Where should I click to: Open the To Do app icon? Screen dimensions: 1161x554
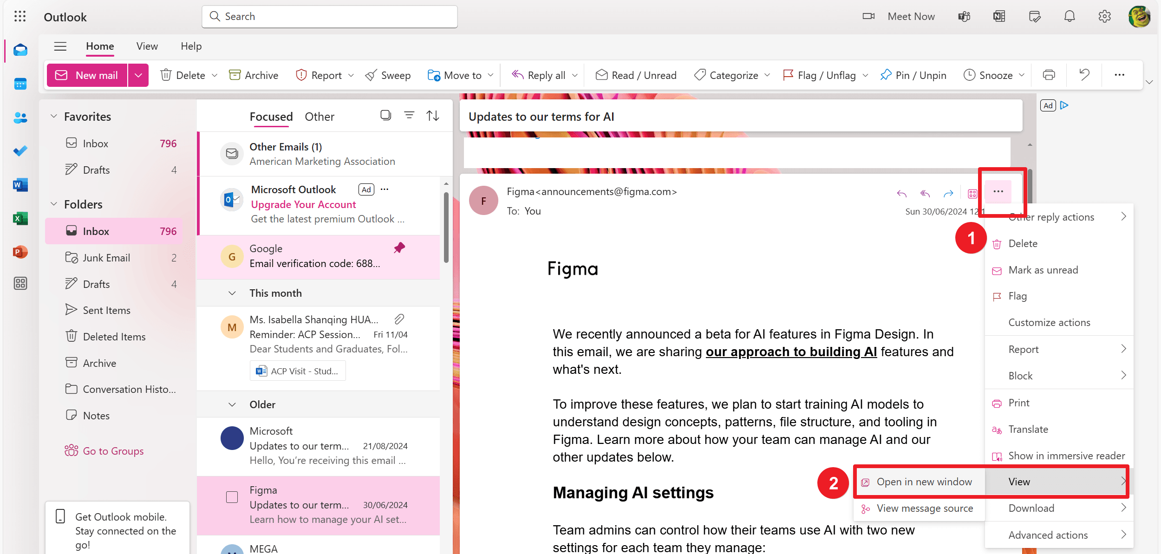coord(20,151)
